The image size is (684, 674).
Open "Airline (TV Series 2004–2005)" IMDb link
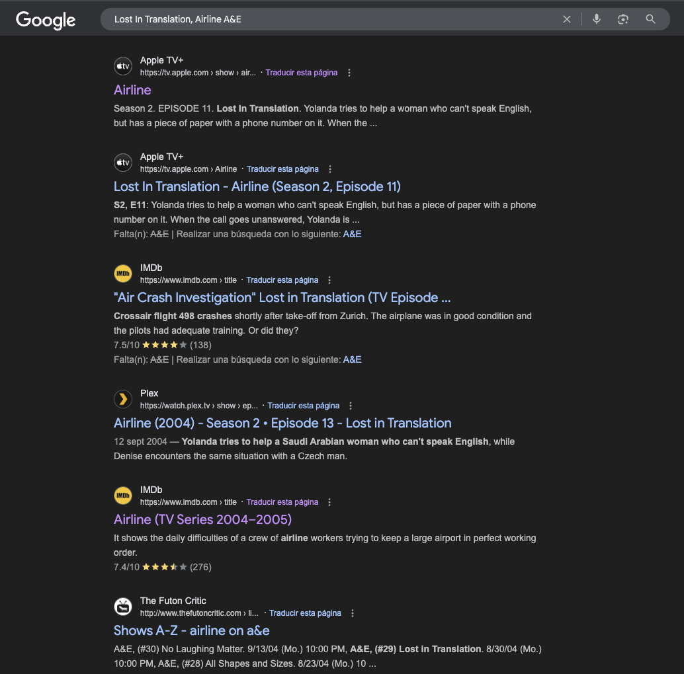202,519
